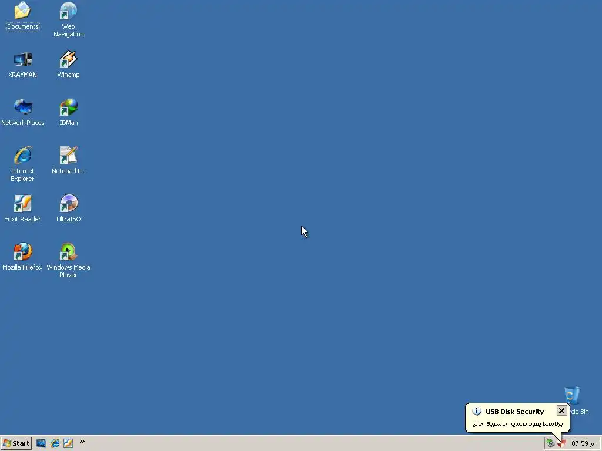Select the XRAYMAN computer icon

coord(23,59)
